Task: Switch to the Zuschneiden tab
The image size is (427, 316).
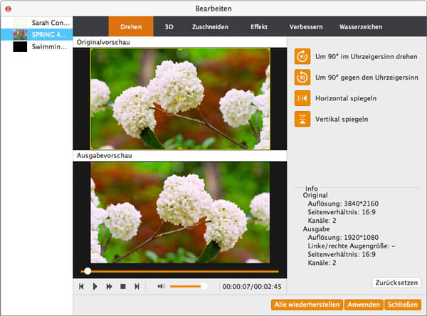Action: point(210,27)
